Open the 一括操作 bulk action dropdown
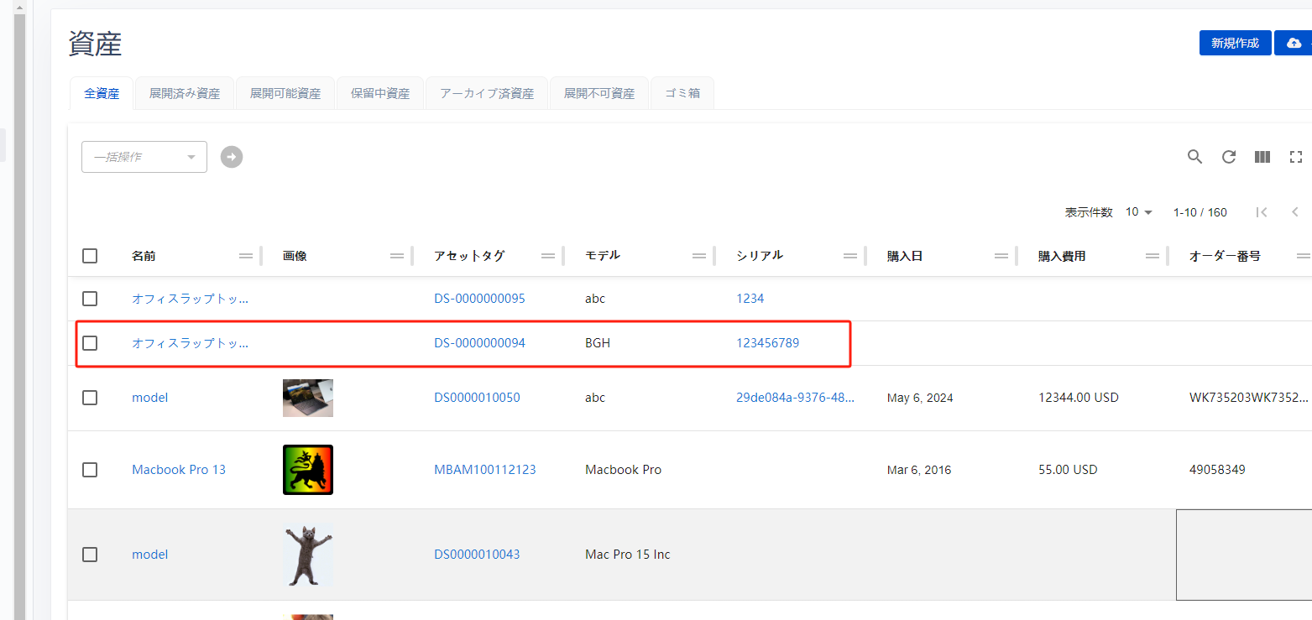 pos(144,157)
